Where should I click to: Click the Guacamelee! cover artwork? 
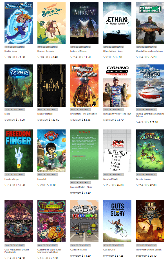51,221
